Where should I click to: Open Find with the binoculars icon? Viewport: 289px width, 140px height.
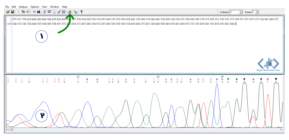[39, 12]
